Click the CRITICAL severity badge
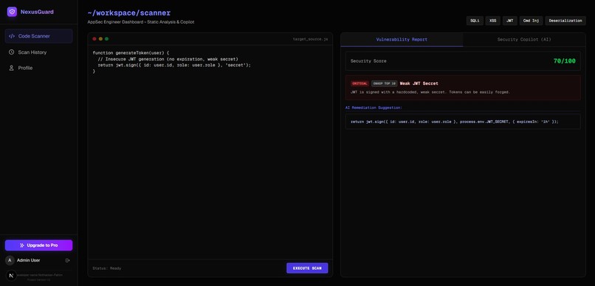 click(x=360, y=83)
